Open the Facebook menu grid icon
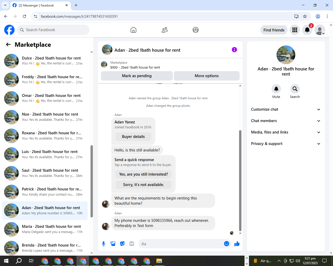This screenshot has height=266, width=333. [x=295, y=30]
